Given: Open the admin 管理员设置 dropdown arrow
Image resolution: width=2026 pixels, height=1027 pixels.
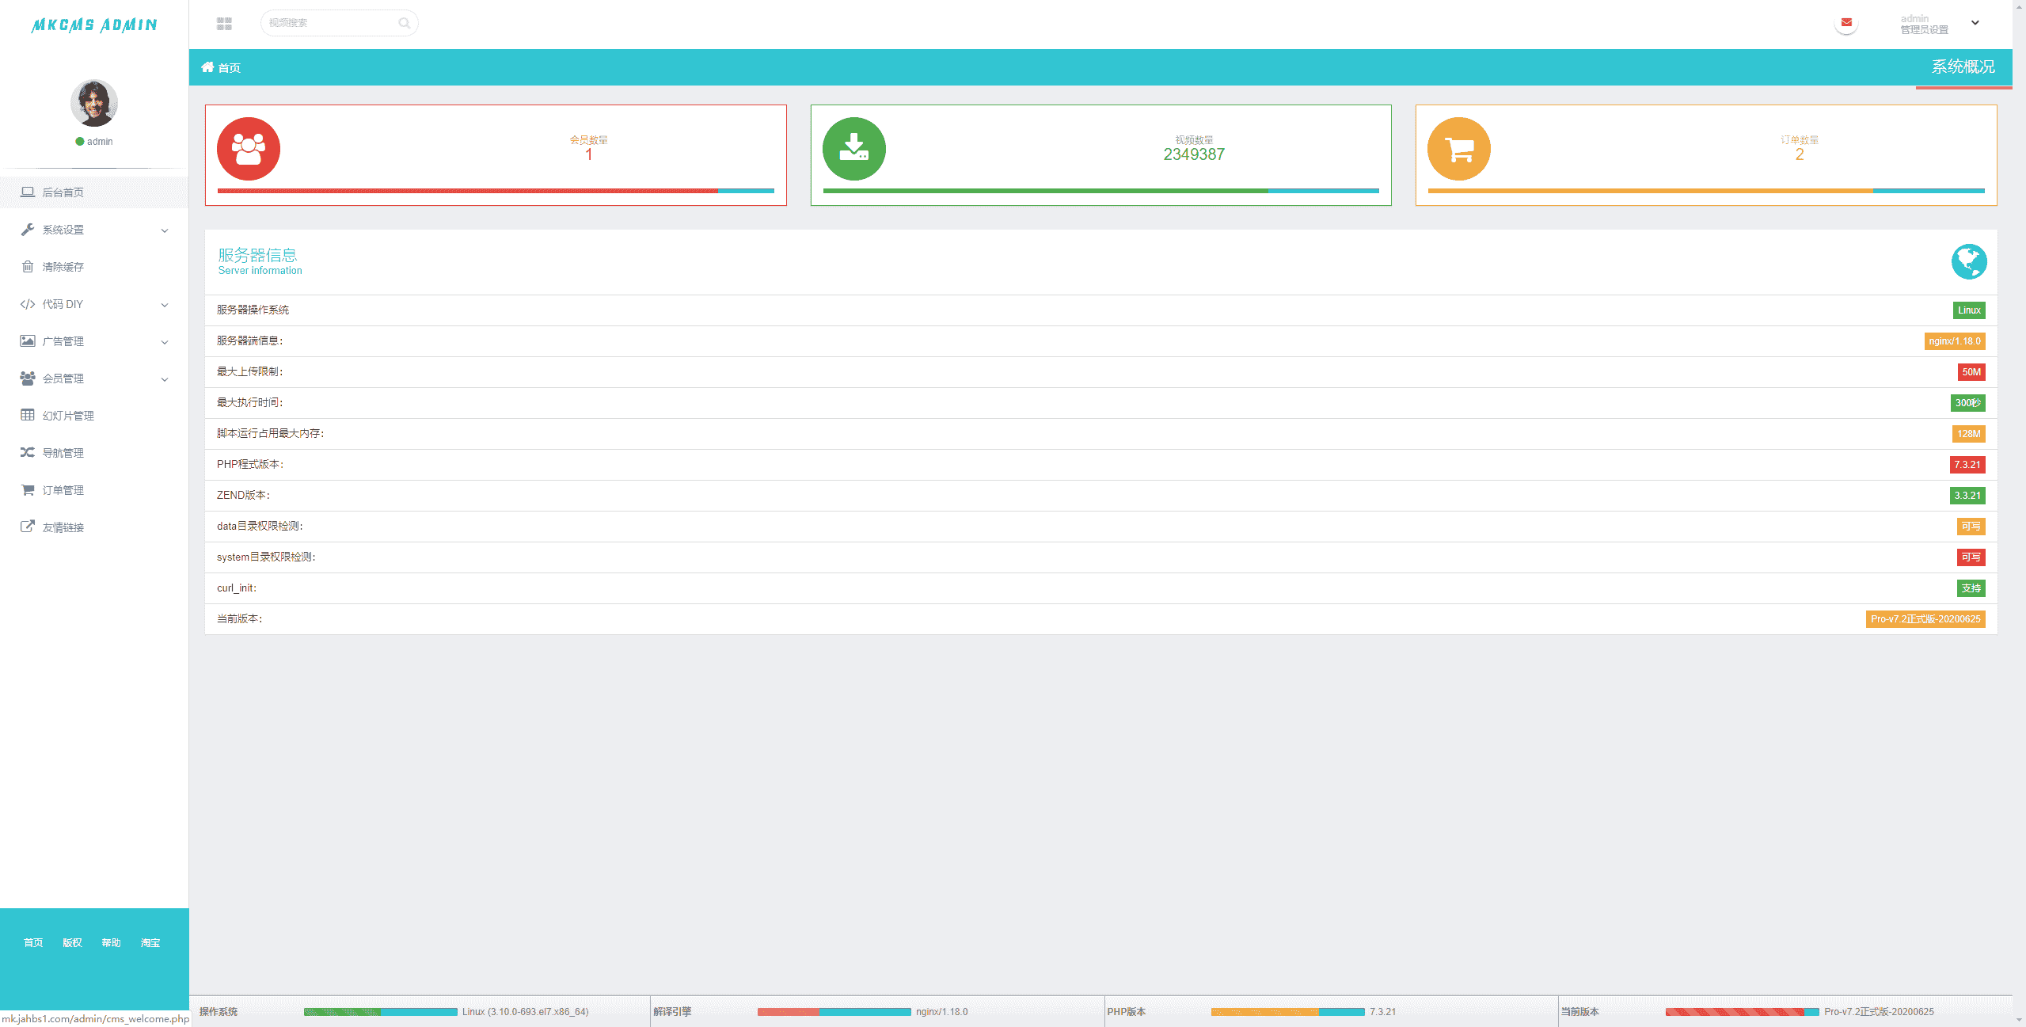Looking at the screenshot, I should pyautogui.click(x=1975, y=23).
